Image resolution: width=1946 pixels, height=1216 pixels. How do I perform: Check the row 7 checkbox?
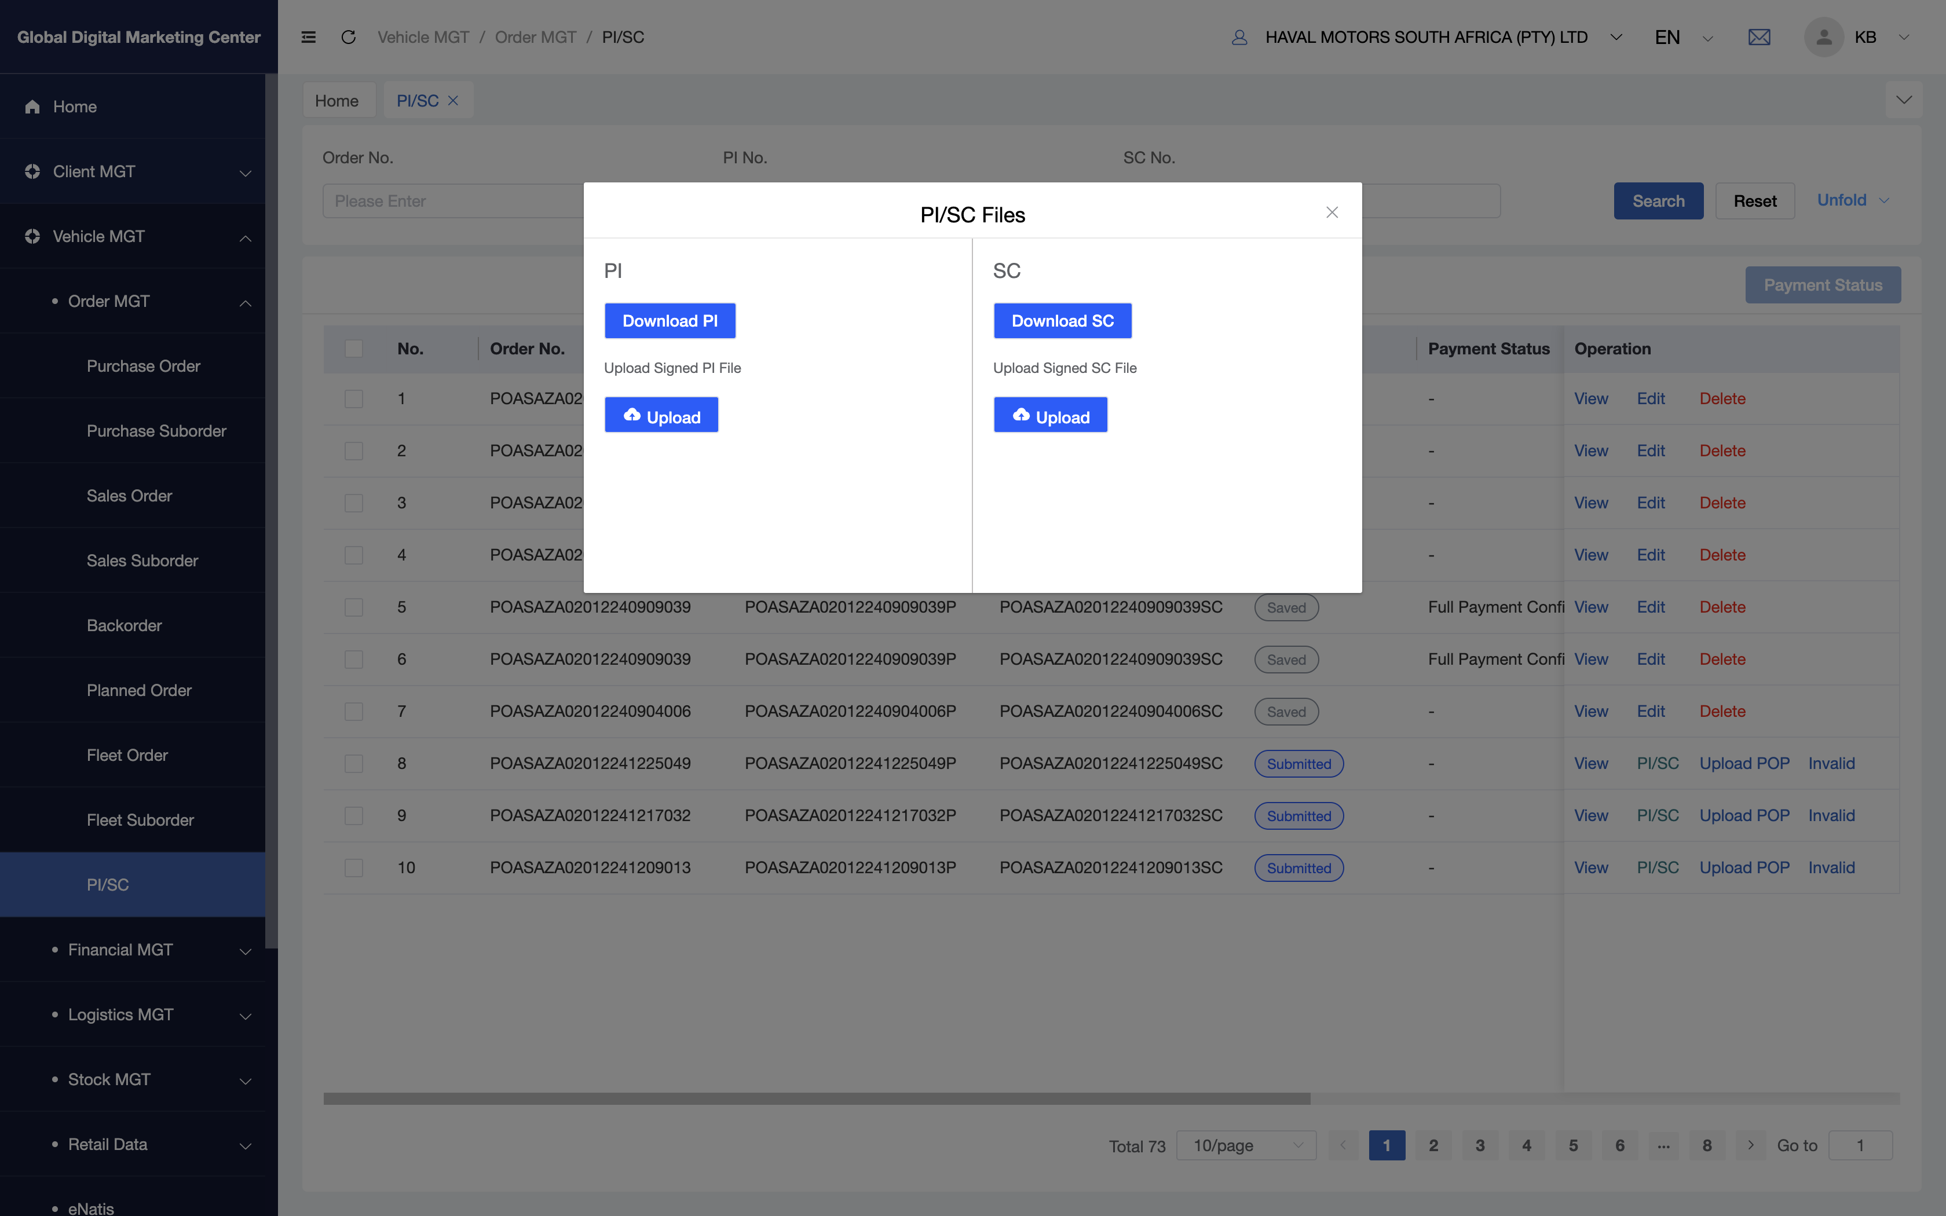point(354,712)
